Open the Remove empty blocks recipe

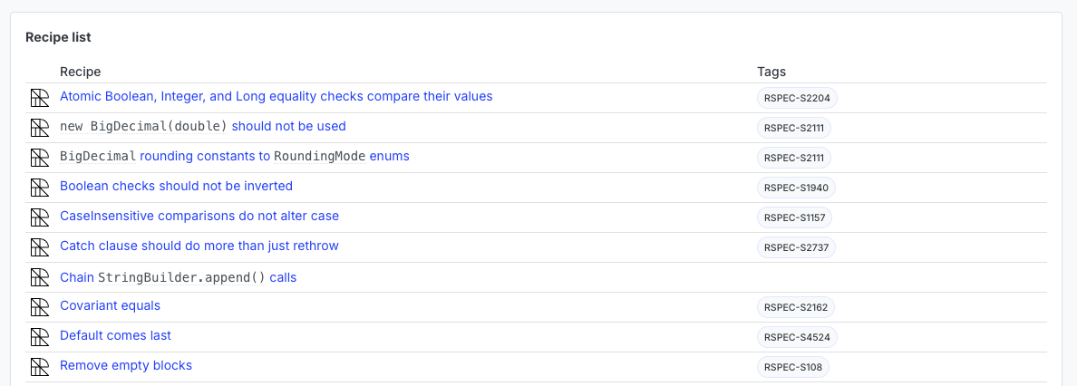[126, 365]
